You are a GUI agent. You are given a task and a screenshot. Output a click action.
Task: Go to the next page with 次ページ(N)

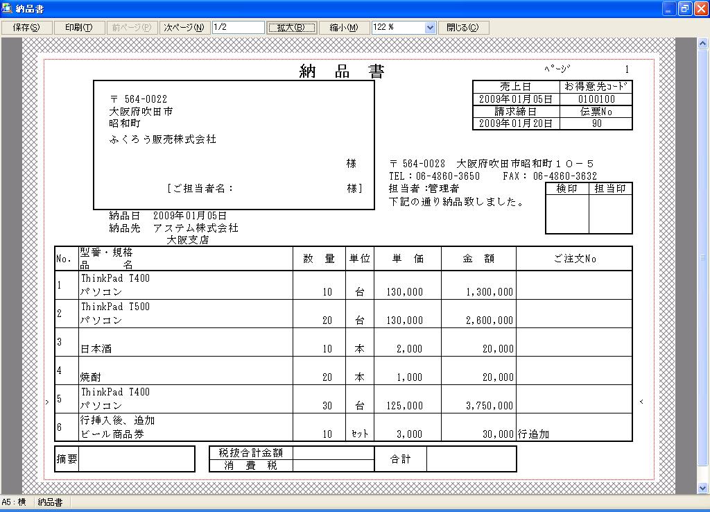pos(184,28)
